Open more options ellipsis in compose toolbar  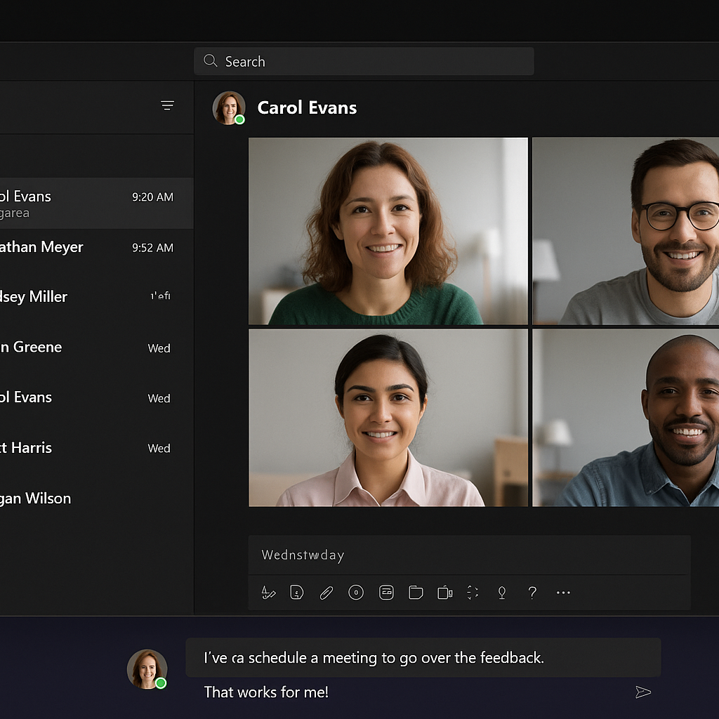563,593
